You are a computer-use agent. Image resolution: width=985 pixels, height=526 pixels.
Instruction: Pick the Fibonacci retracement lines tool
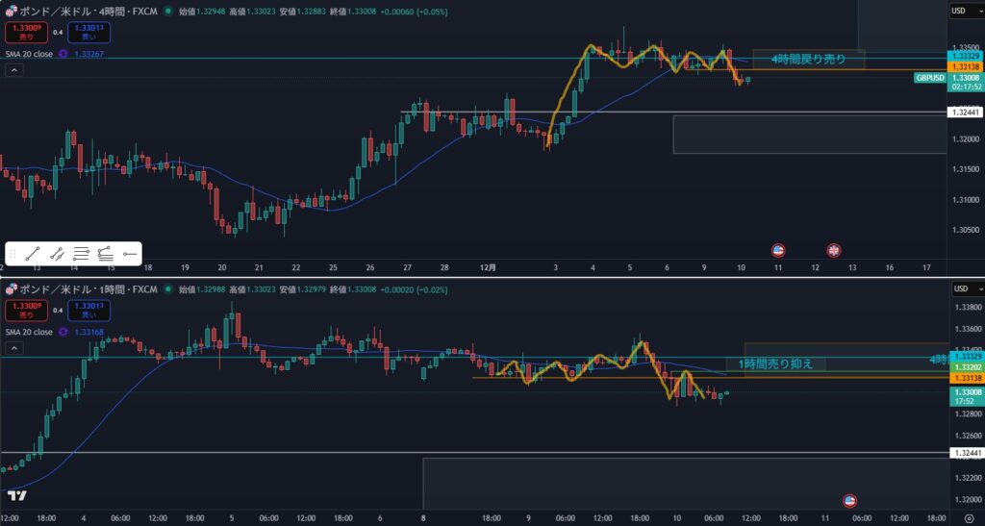[81, 254]
